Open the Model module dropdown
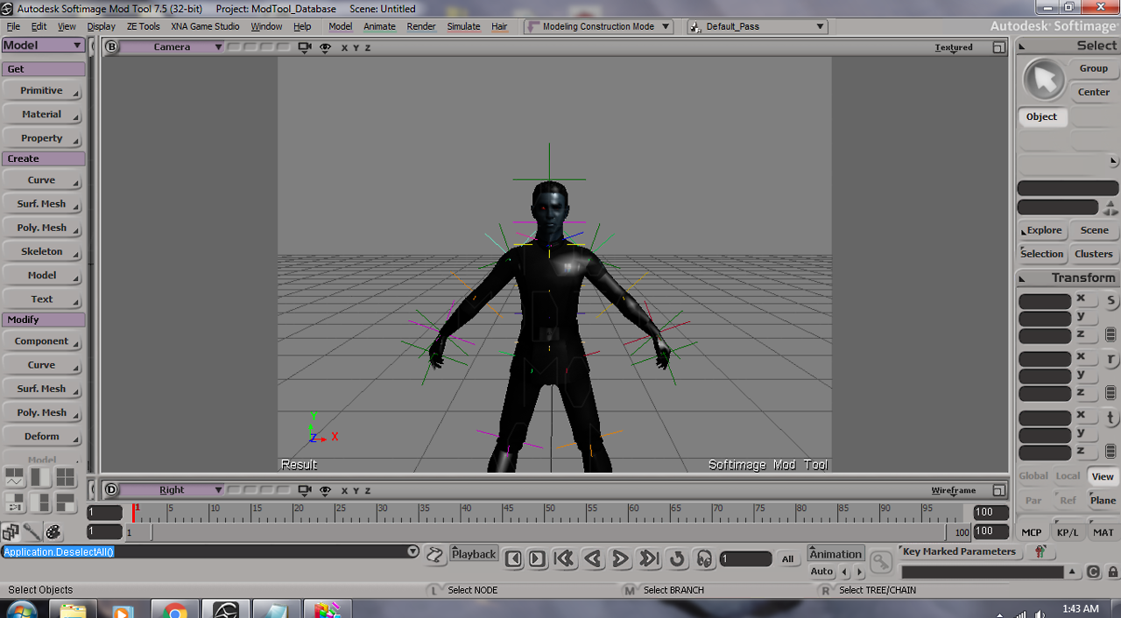Image resolution: width=1121 pixels, height=618 pixels. pyautogui.click(x=43, y=46)
